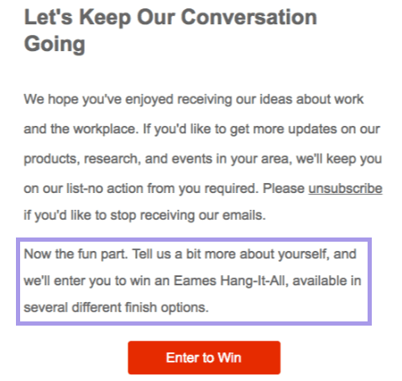The height and width of the screenshot is (381, 402).
Task: Click the line about stop receiving our emails
Action: coord(144,216)
